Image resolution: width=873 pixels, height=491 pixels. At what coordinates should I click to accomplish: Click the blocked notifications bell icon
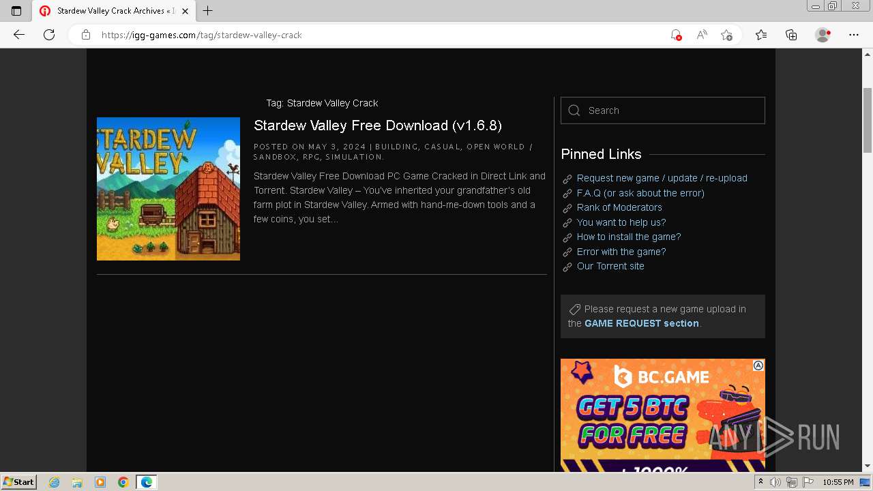(676, 35)
